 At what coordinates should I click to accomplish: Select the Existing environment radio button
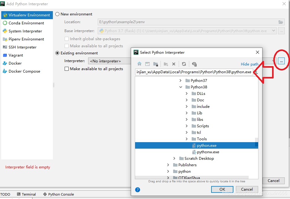click(57, 53)
